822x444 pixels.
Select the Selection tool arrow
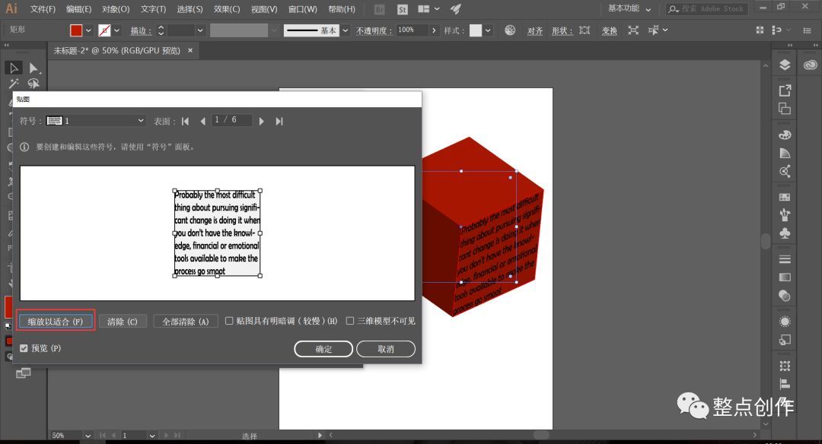(x=14, y=68)
